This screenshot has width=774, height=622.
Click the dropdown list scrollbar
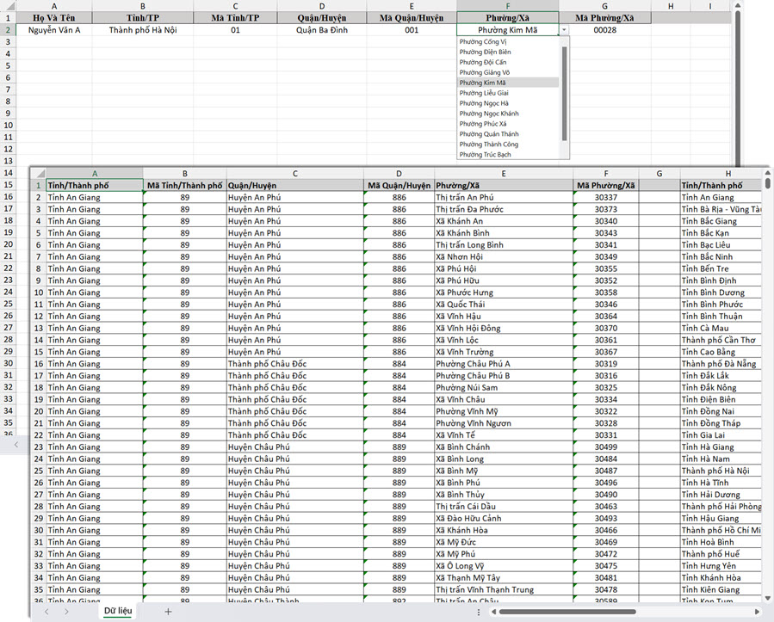pyautogui.click(x=565, y=90)
